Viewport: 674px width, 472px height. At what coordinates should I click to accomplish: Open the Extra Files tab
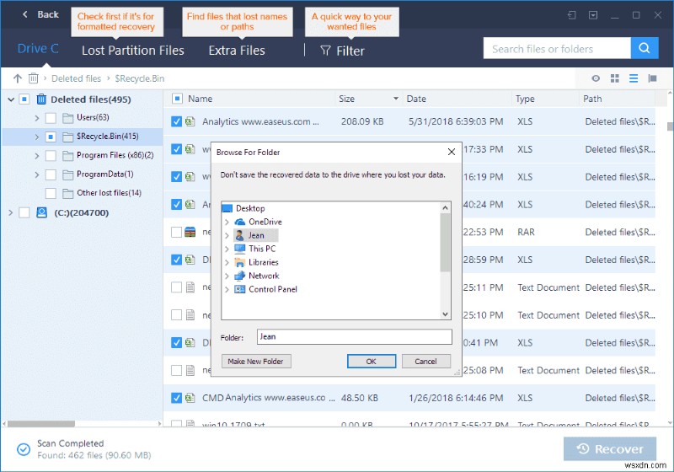[237, 51]
